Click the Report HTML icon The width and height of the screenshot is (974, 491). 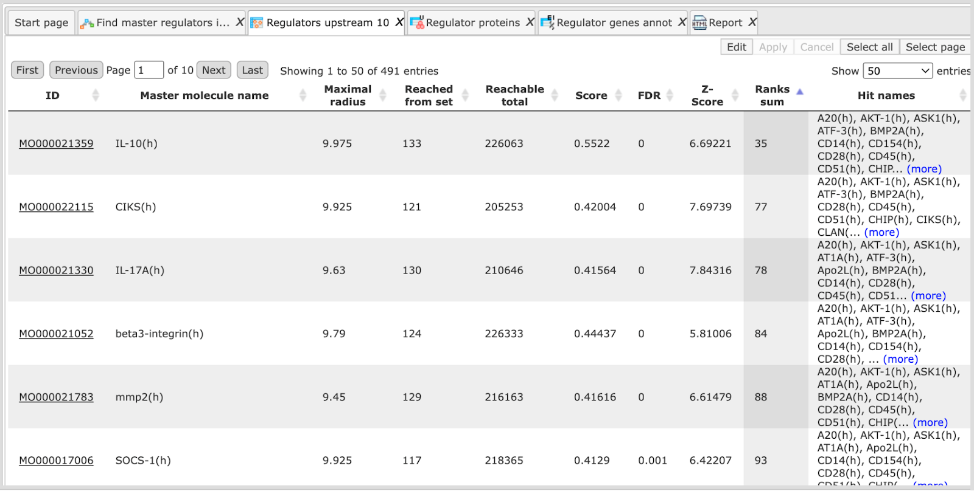(700, 23)
